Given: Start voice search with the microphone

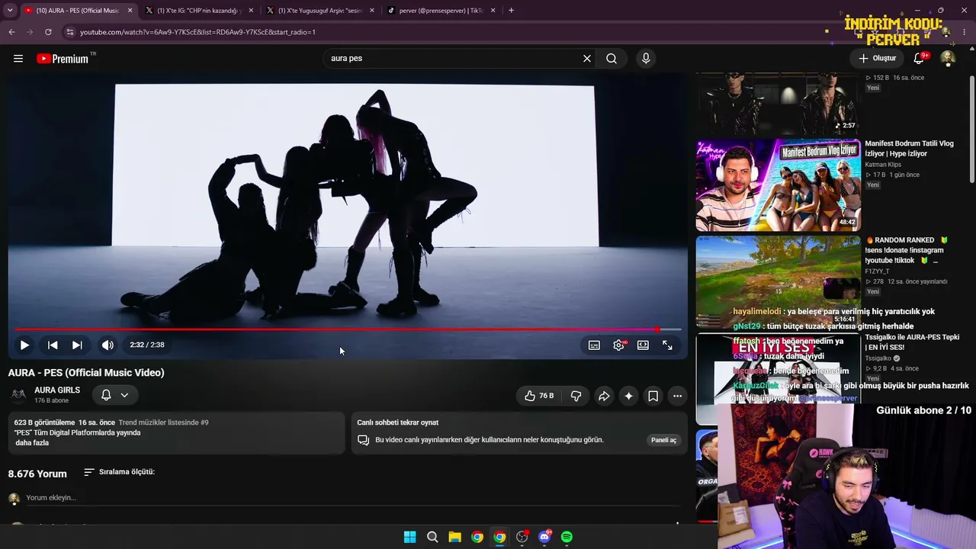Looking at the screenshot, I should coord(646,59).
